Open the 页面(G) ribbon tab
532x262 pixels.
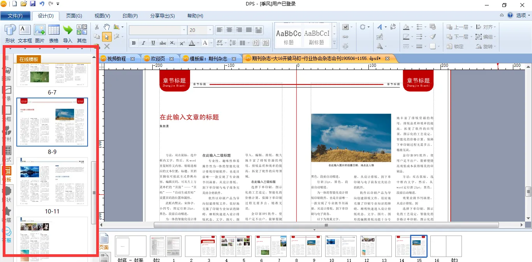tap(74, 16)
